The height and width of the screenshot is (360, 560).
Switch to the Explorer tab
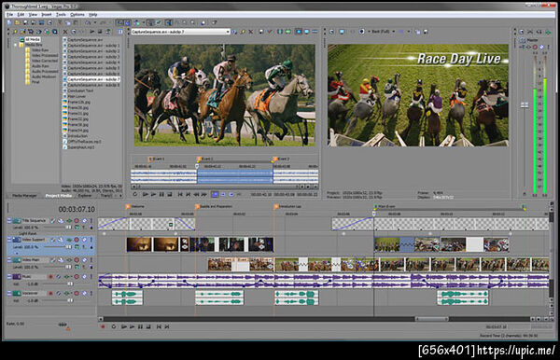(85, 196)
